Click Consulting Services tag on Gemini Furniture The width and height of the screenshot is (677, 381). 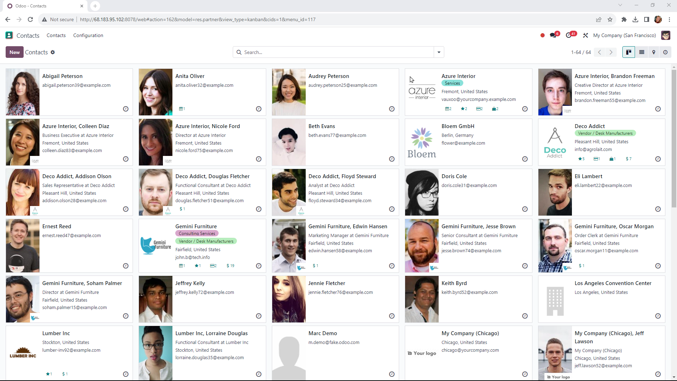pyautogui.click(x=197, y=234)
